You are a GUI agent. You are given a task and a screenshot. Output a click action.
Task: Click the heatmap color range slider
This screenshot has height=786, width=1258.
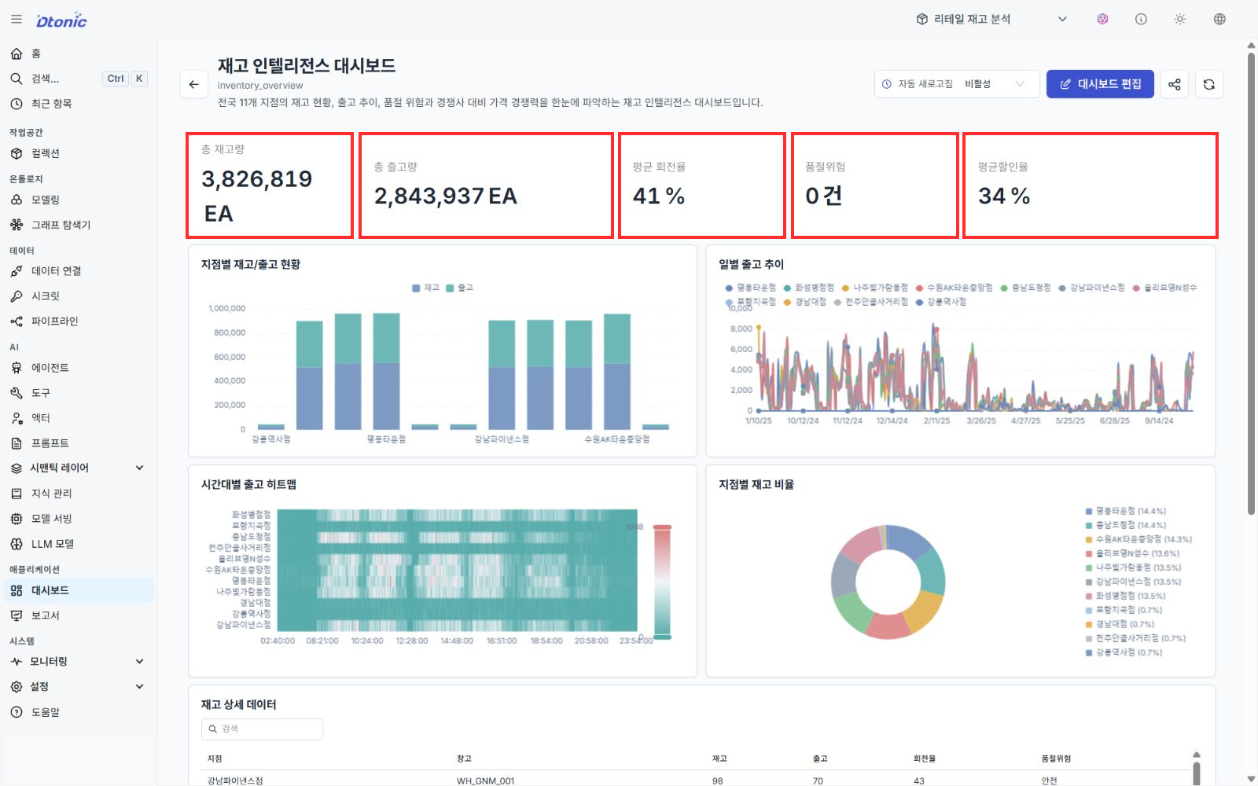click(662, 582)
